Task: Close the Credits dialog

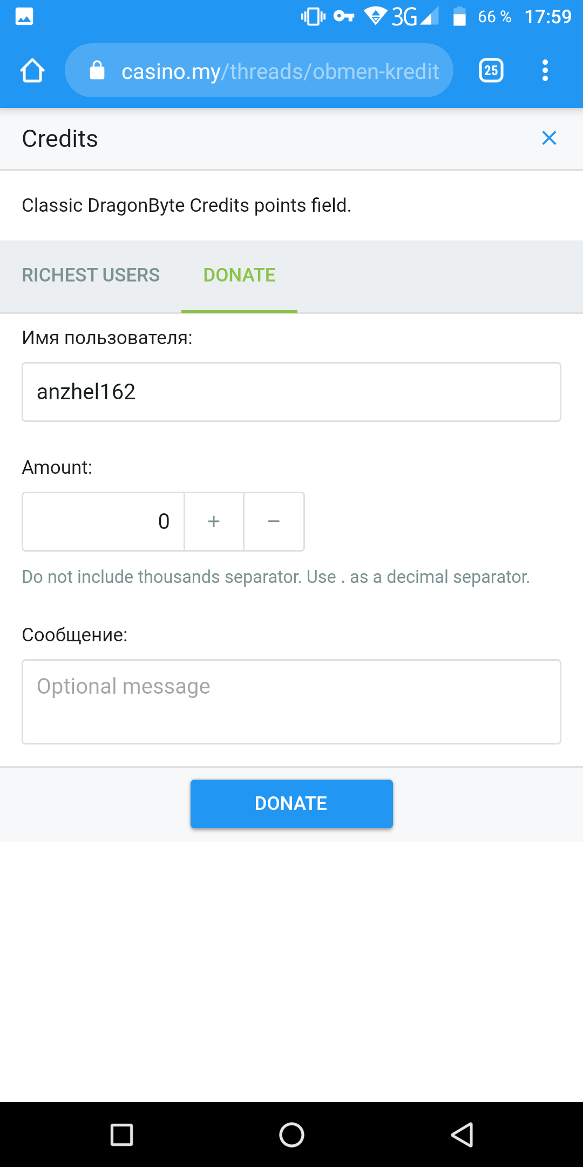Action: pyautogui.click(x=549, y=138)
